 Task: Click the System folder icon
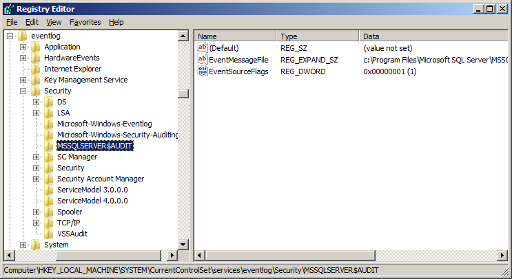coord(36,245)
